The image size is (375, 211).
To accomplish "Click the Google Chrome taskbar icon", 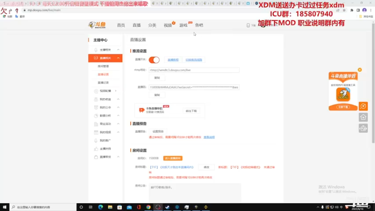I will (x=148, y=207).
